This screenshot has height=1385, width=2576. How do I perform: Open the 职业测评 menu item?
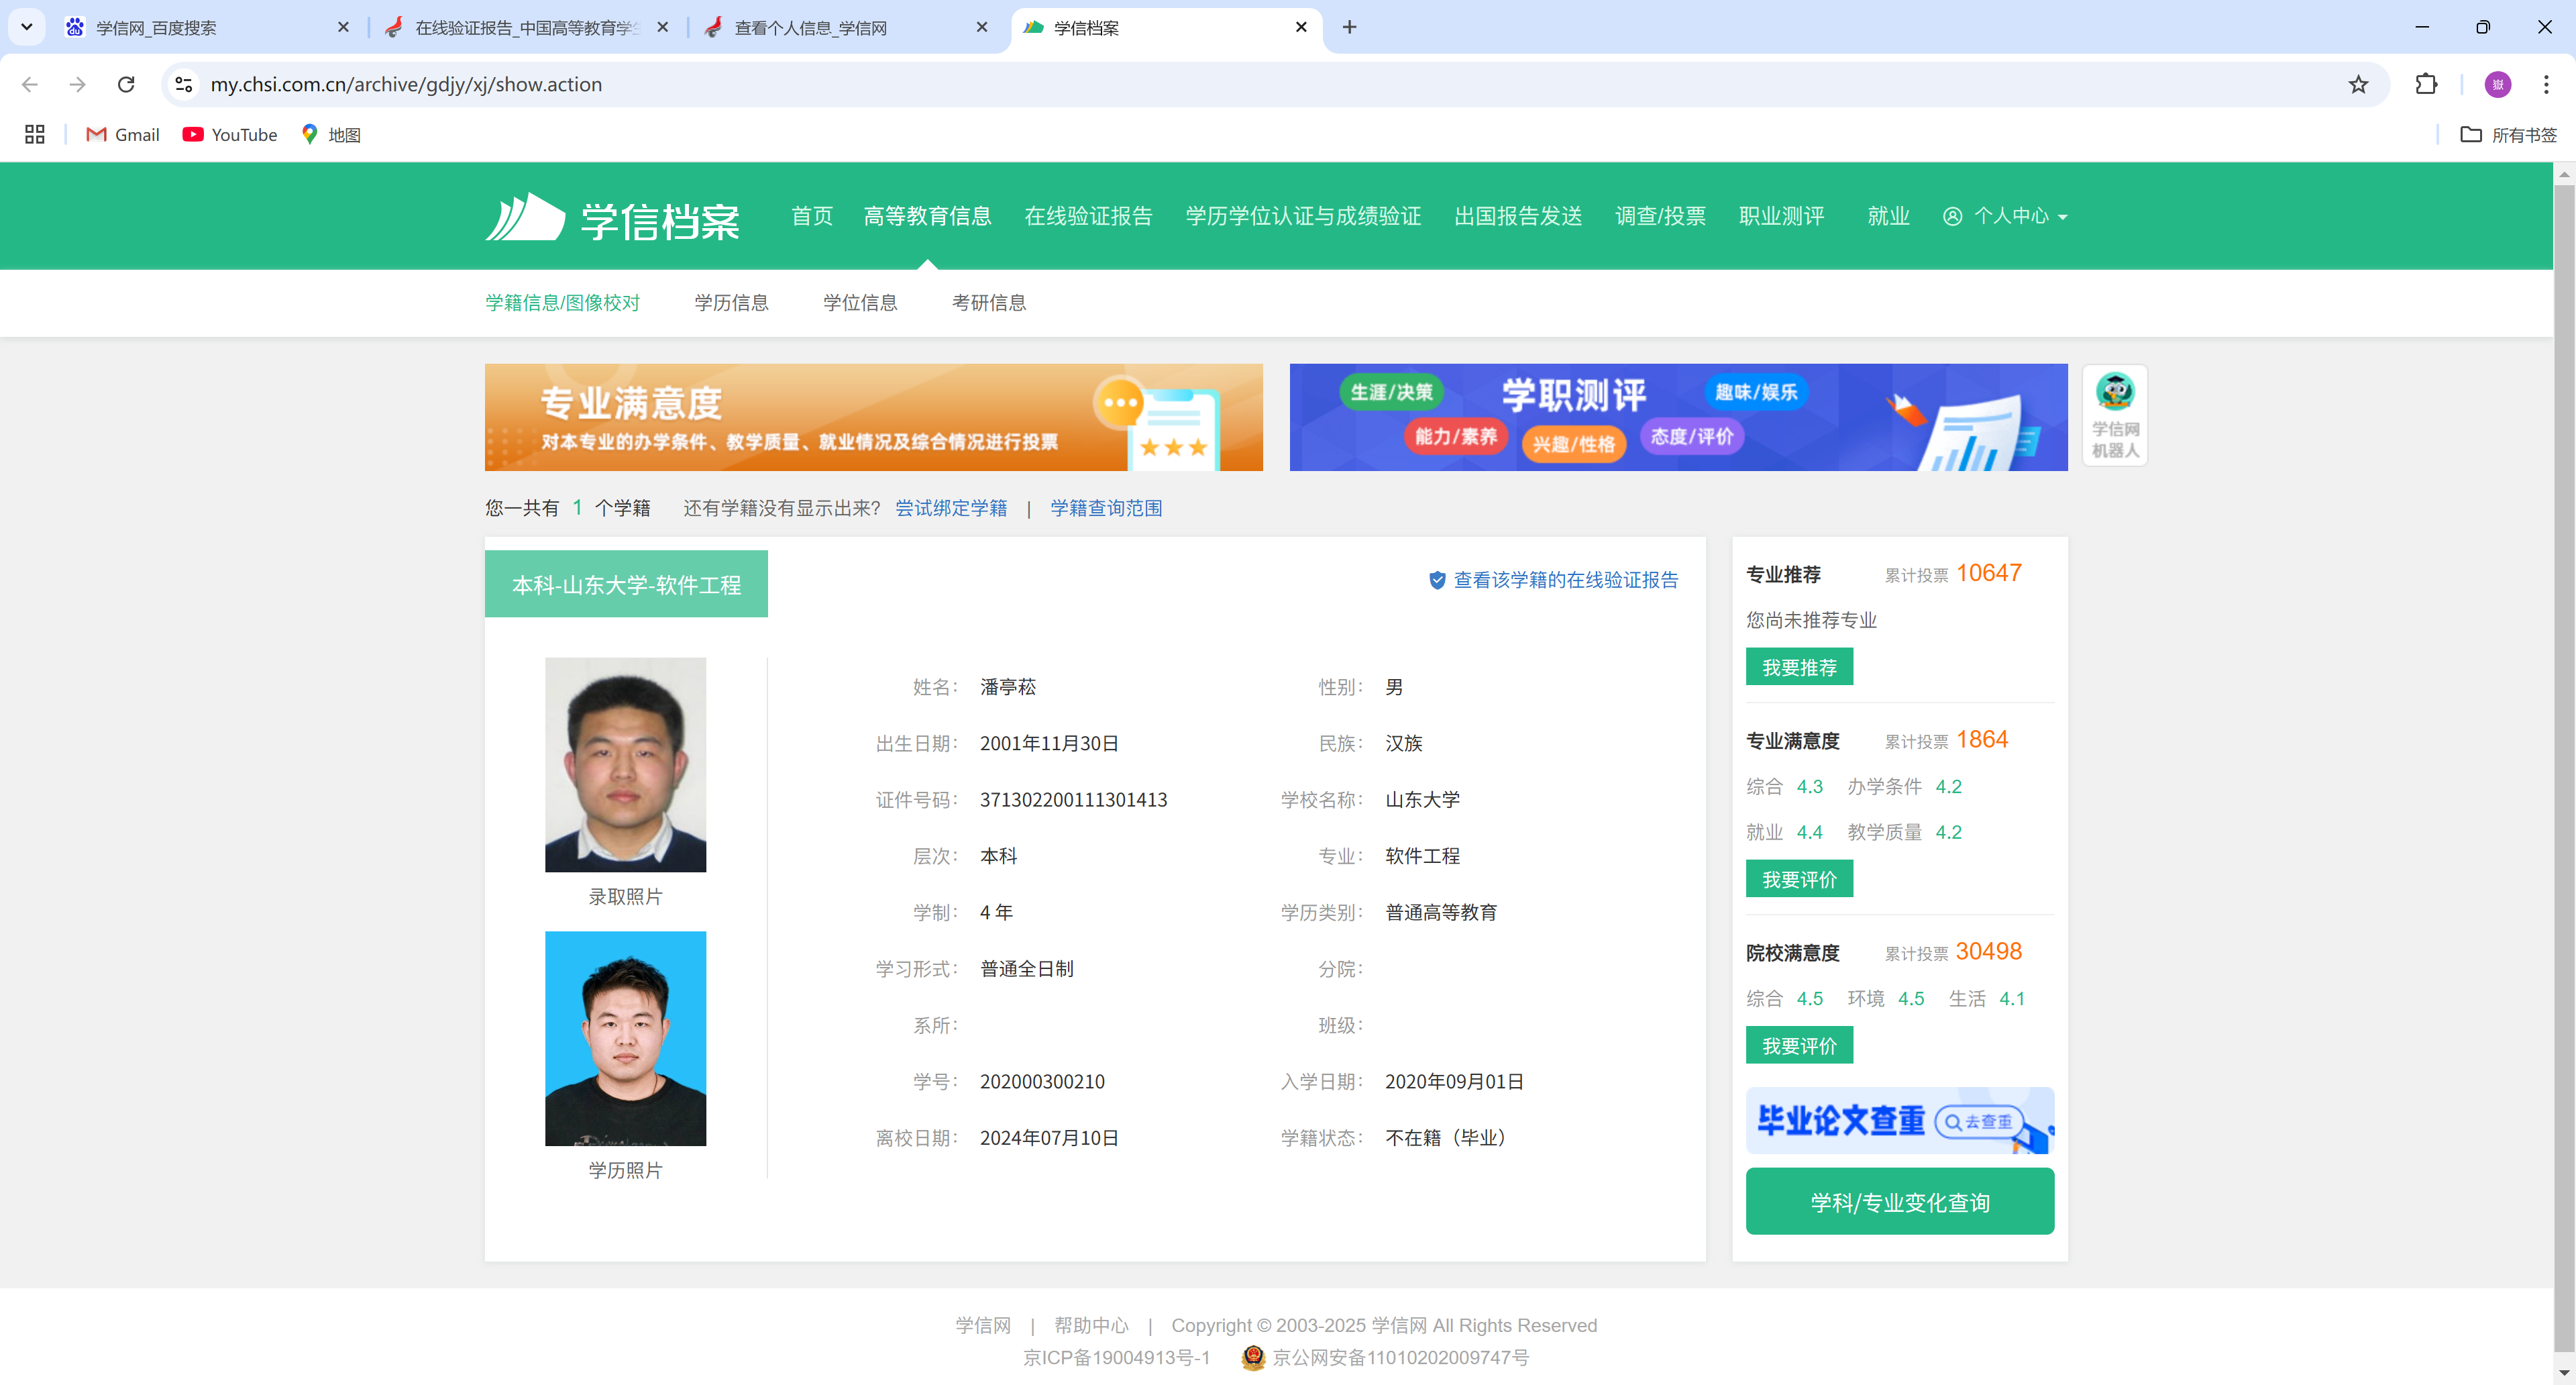(x=1782, y=216)
